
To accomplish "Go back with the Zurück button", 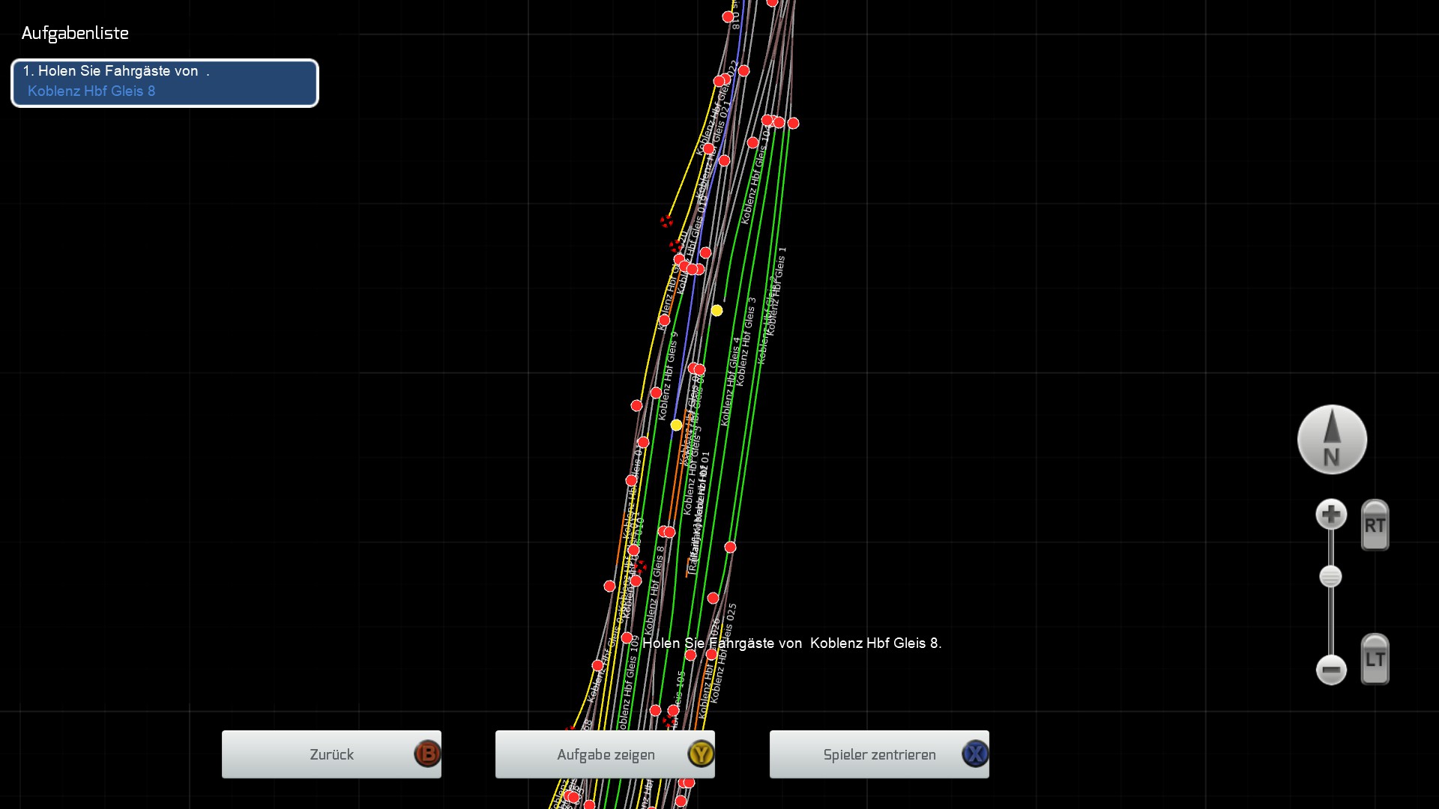I will click(x=331, y=754).
